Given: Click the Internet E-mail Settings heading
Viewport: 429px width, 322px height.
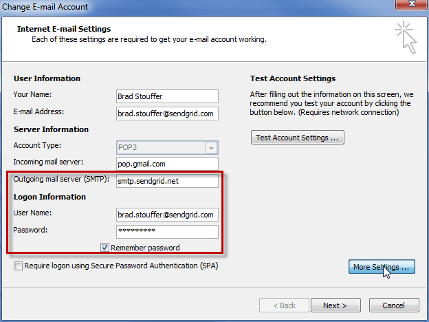Looking at the screenshot, I should tap(63, 30).
